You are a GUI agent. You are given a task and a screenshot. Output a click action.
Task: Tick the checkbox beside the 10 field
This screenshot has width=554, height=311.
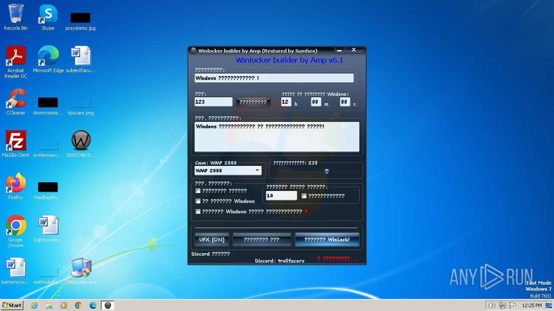coord(304,196)
